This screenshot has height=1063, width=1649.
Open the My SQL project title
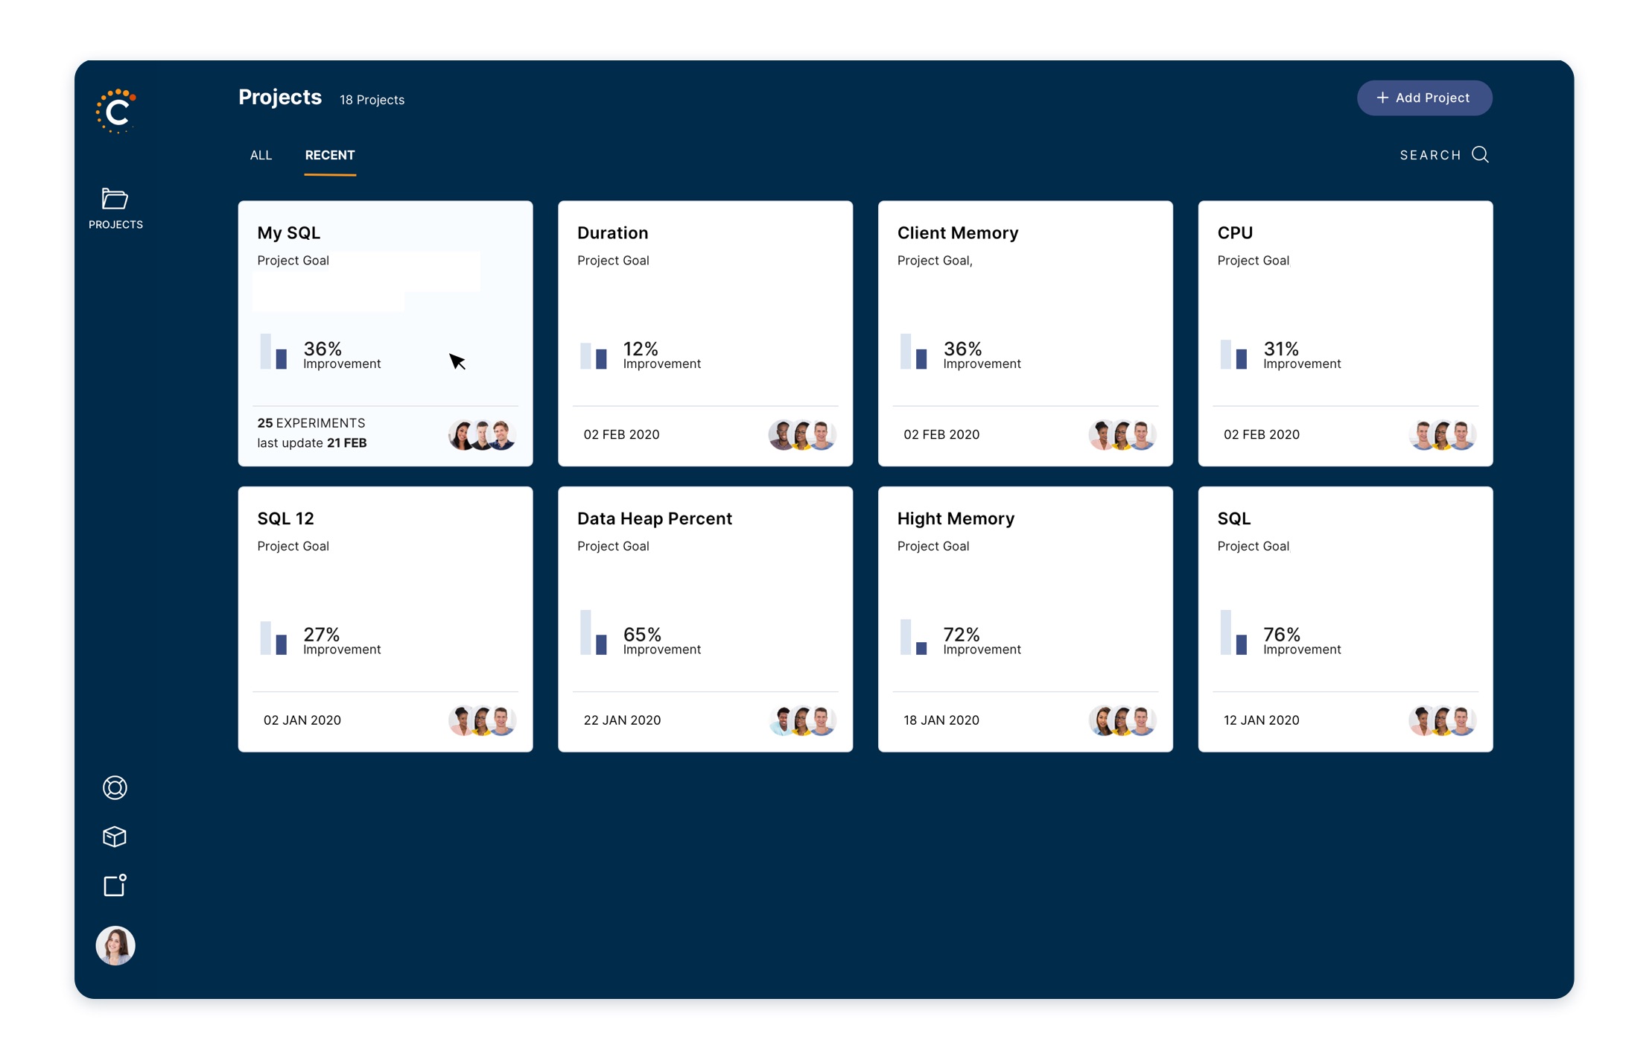pos(289,232)
